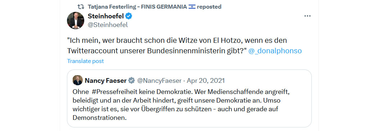The height and width of the screenshot is (131, 378).
Task: Open the @_donalphonso mention
Action: pos(275,51)
